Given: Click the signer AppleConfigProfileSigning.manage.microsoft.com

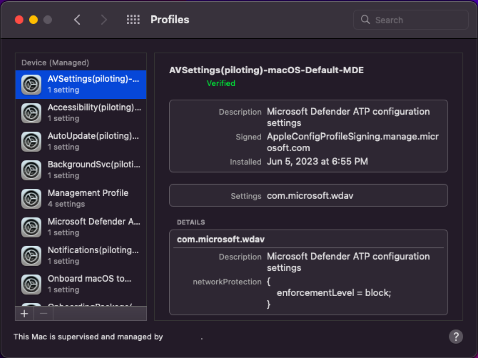Looking at the screenshot, I should point(353,142).
